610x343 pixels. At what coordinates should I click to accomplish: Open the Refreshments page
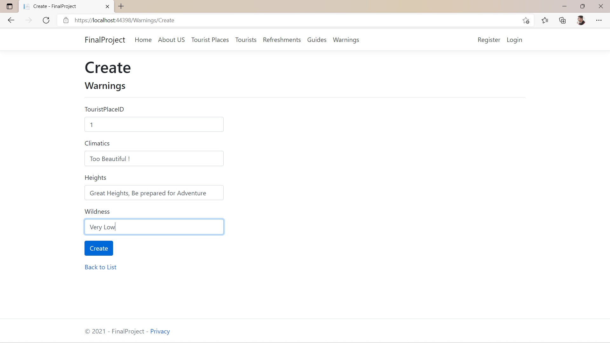282,40
